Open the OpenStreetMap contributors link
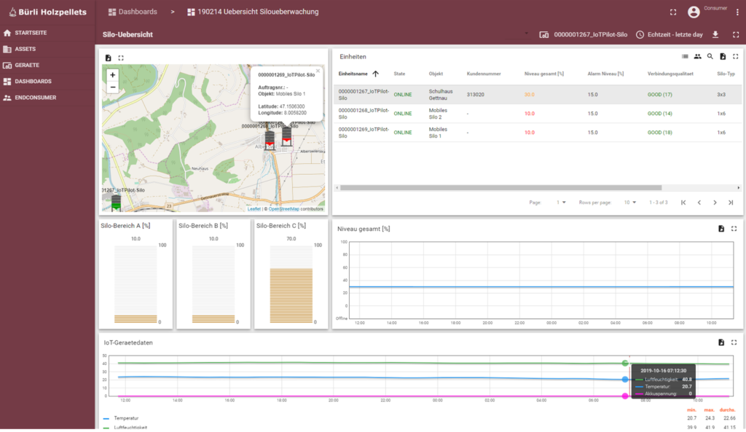746x432 pixels. point(285,207)
